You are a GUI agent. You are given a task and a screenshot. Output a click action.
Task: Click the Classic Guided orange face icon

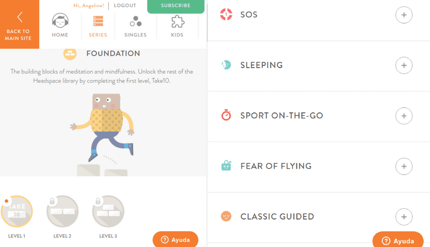(x=226, y=216)
